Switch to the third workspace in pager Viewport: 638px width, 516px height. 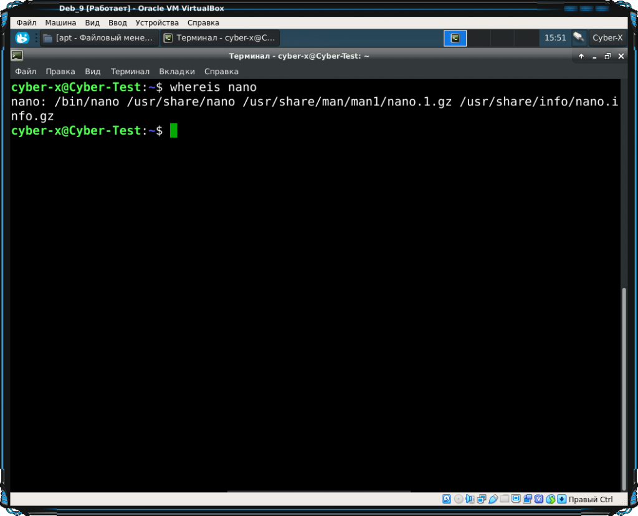pyautogui.click(x=502, y=38)
